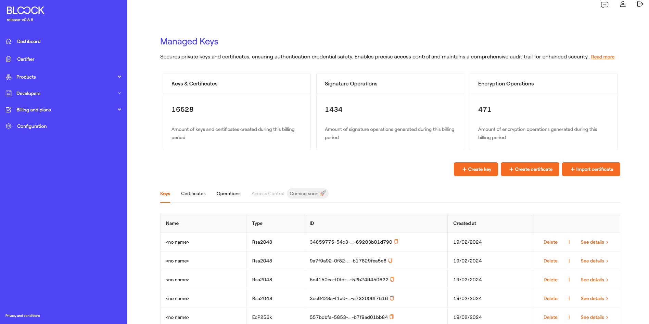Click the Signature Operations count 1434

334,109
